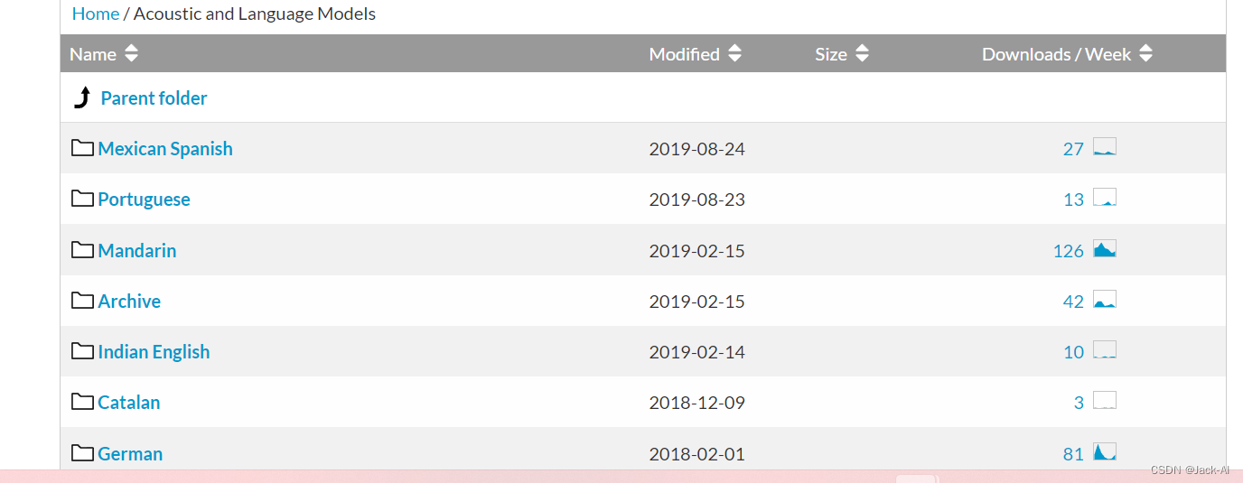Sort by Downloads / Week arrows

(1145, 53)
